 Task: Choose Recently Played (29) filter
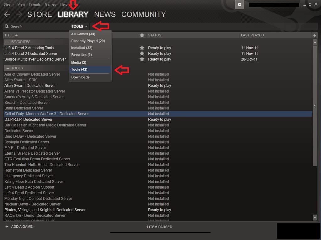[x=90, y=41]
